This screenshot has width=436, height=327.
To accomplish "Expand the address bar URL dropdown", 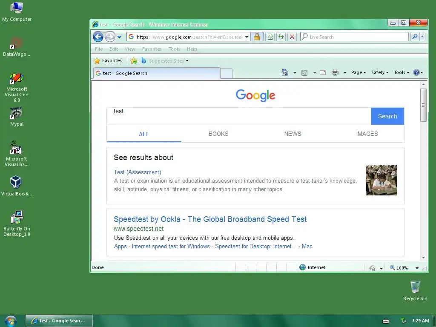I will coord(247,37).
